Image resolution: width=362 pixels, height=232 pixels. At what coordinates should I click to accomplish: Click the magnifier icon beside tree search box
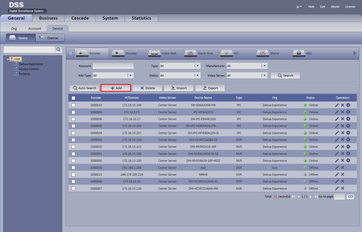click(x=58, y=49)
